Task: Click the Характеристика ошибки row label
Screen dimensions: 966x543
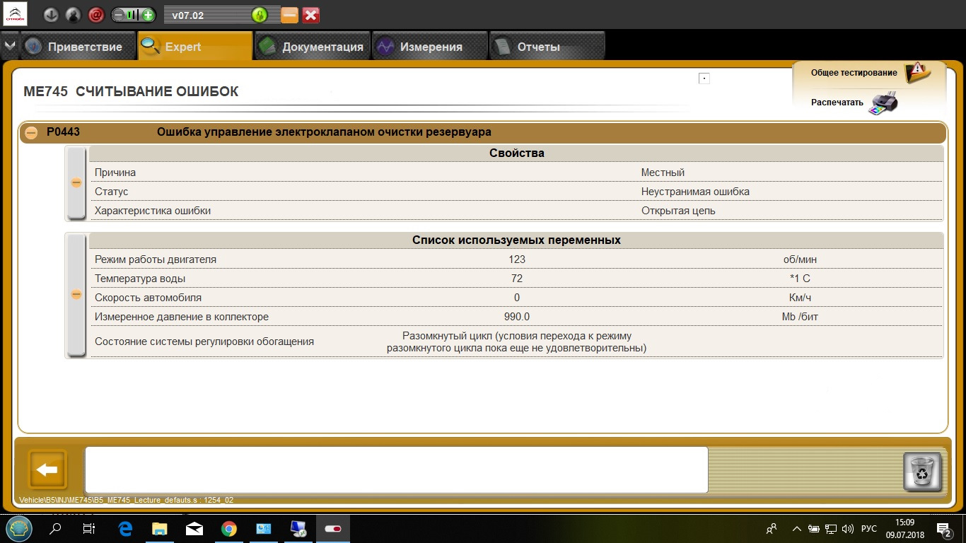Action: click(x=153, y=211)
